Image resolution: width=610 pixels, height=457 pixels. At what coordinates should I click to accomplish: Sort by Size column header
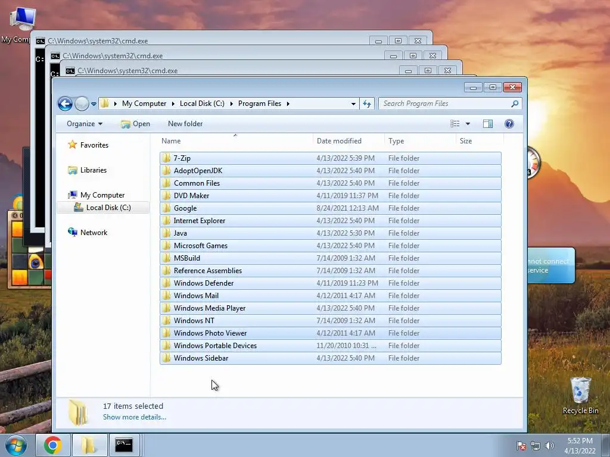pos(480,140)
